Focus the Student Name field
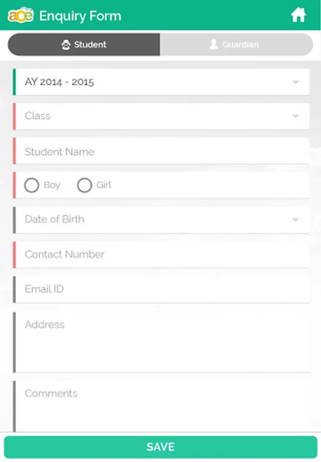Viewport: 321px width, 462px height. point(162,152)
